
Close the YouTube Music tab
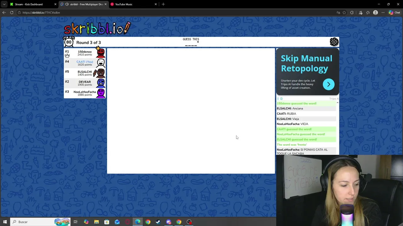(156, 4)
